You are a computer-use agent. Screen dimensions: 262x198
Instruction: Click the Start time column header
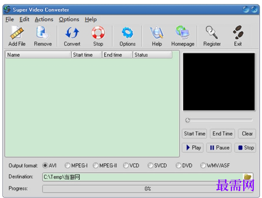coord(87,55)
